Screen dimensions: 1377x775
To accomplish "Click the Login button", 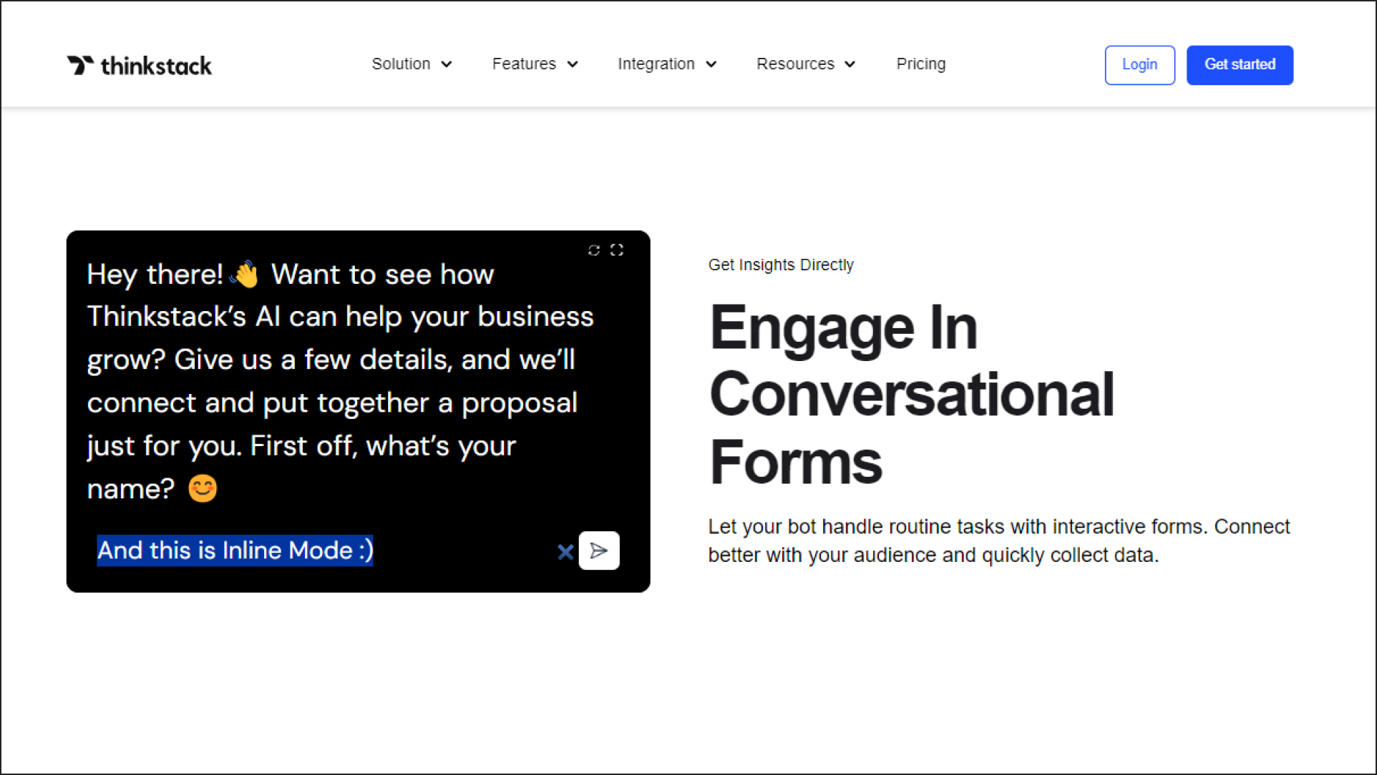I will tap(1139, 64).
